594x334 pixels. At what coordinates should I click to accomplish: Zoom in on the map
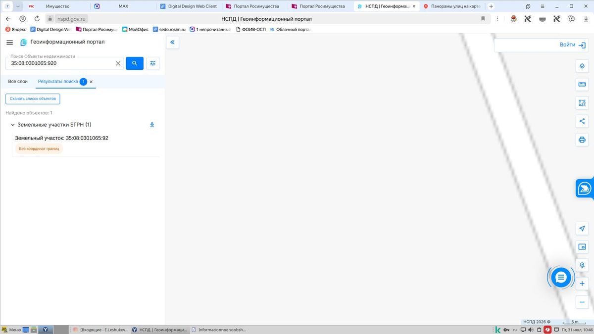pos(582,284)
